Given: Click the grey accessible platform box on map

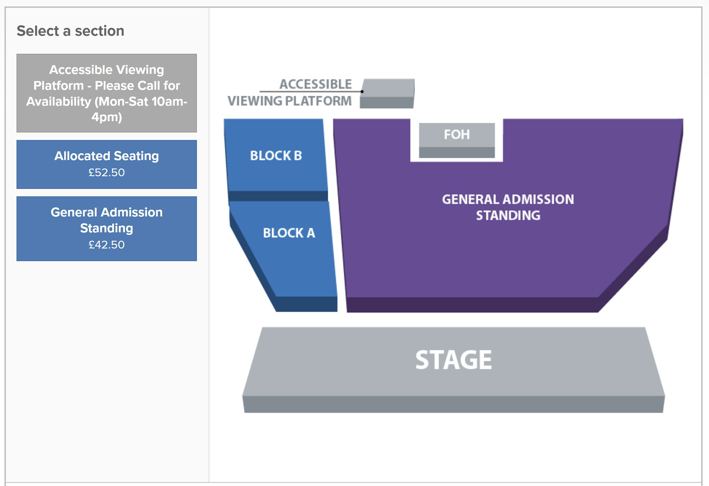Looking at the screenshot, I should pyautogui.click(x=387, y=93).
